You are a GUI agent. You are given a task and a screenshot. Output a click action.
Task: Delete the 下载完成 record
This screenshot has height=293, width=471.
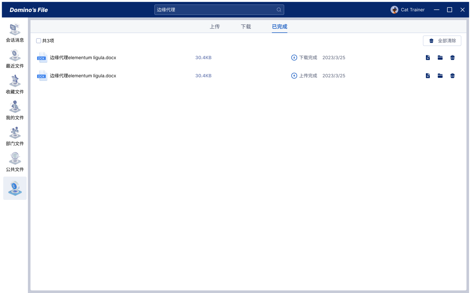coord(453,58)
